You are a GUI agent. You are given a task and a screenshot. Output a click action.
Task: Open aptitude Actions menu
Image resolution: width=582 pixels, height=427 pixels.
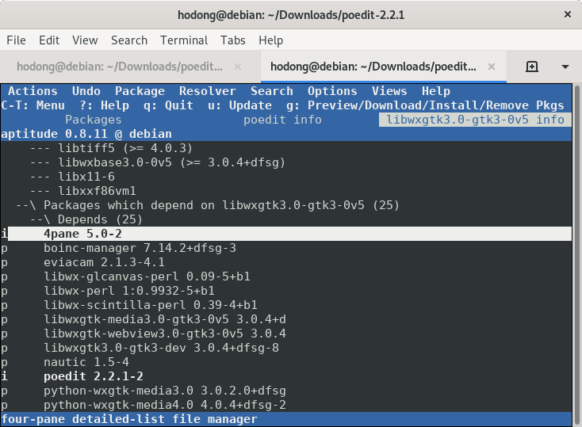pos(33,91)
